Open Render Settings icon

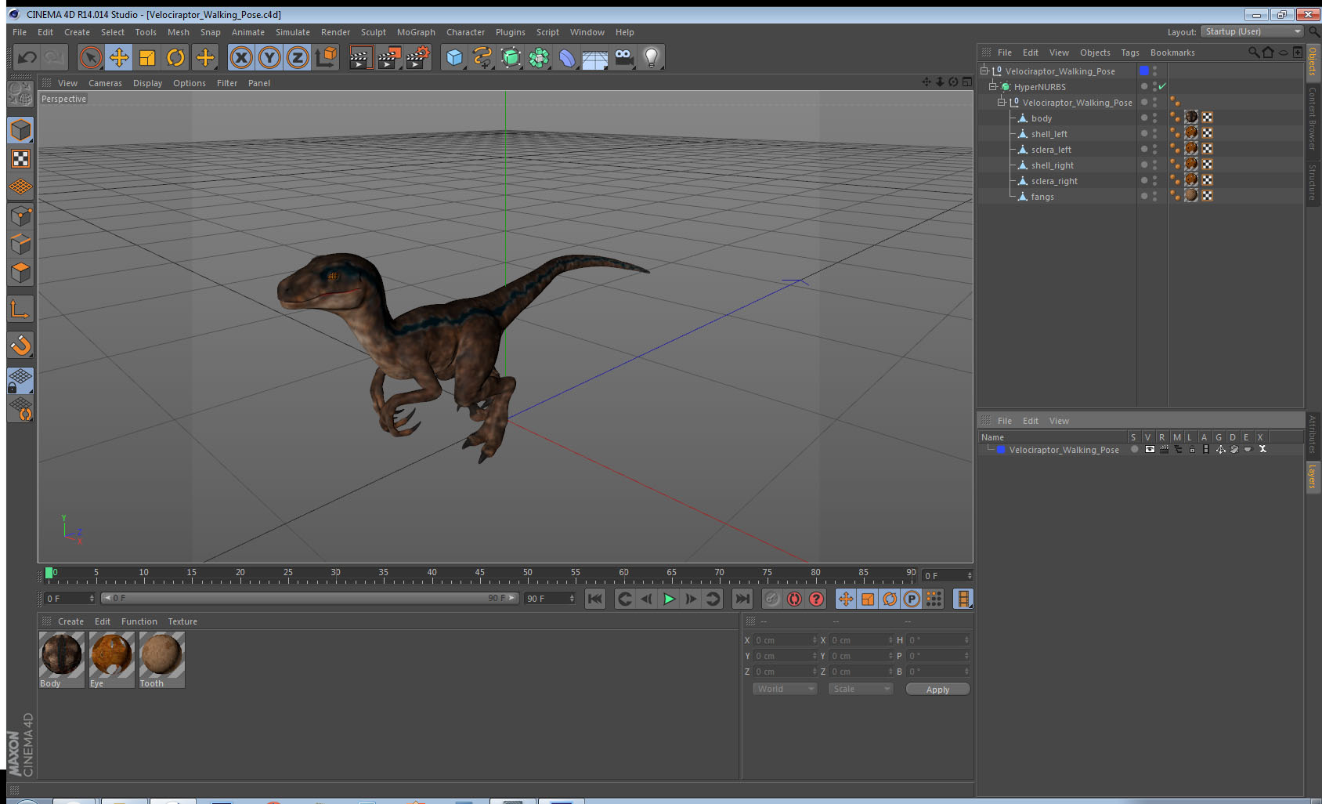click(417, 57)
